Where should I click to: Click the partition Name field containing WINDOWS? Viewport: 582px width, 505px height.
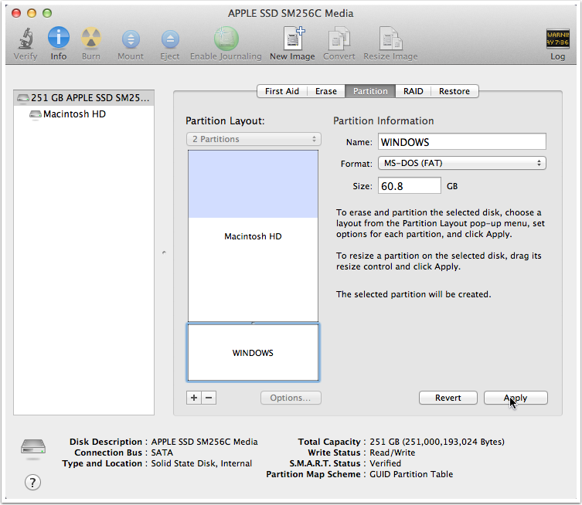coord(461,141)
